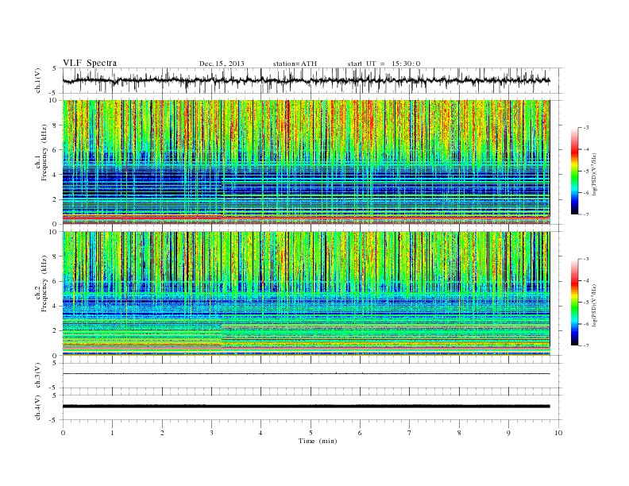The width and height of the screenshot is (629, 486).
Task: Click the "-4" label on ch.2 color bar
Action: 586,280
